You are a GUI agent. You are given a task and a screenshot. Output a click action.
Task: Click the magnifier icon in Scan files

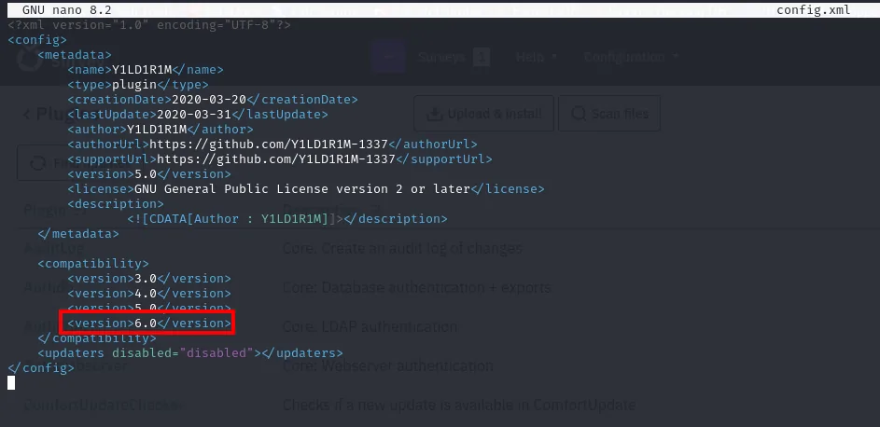[x=579, y=114]
